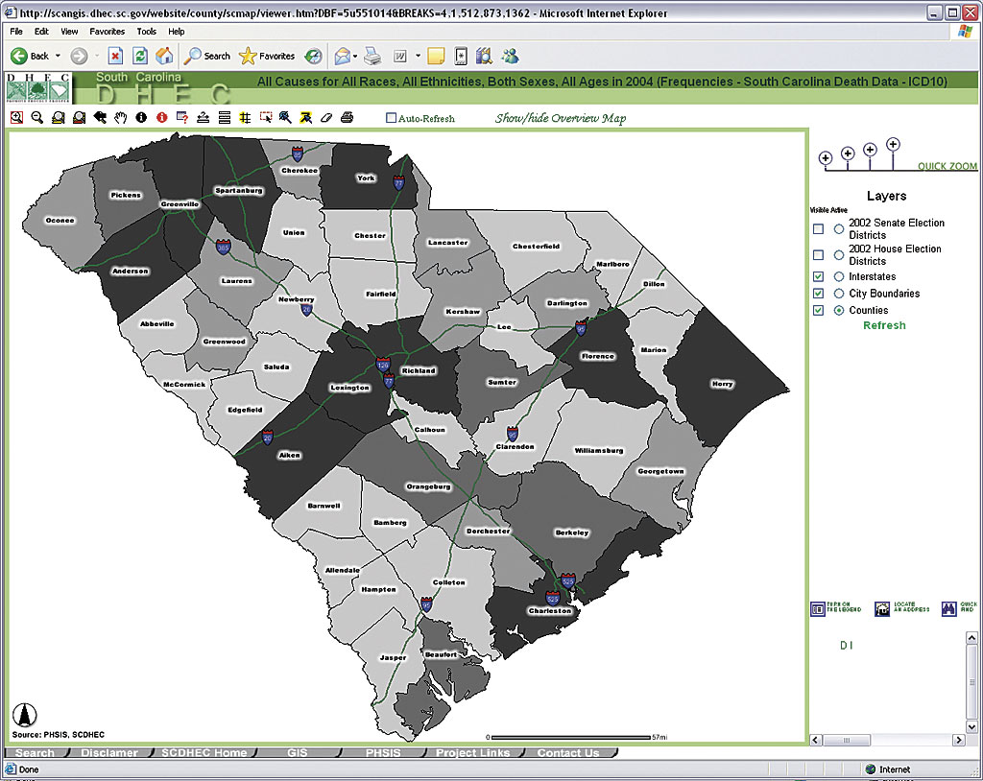The width and height of the screenshot is (983, 781).
Task: Expand the Mail toolbar dropdown arrow
Action: tap(353, 57)
